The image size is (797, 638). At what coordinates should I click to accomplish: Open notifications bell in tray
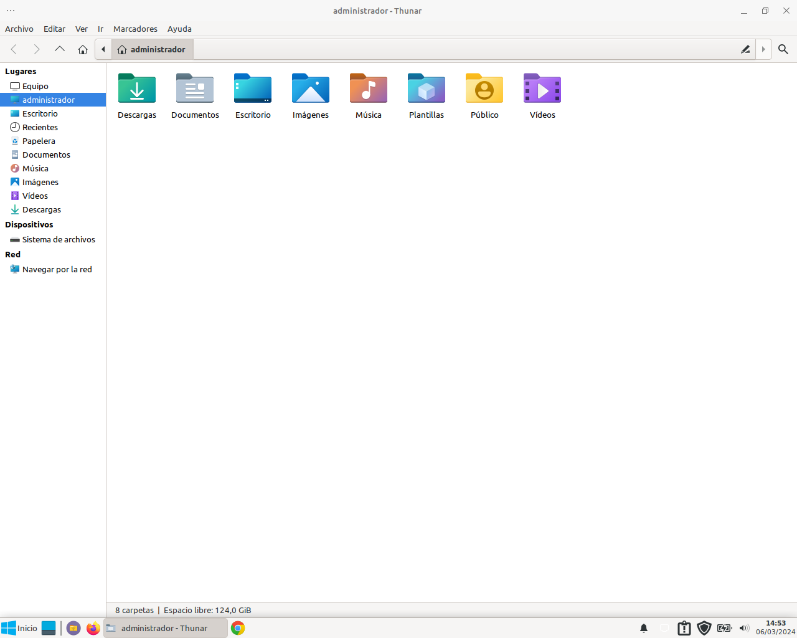coord(644,628)
